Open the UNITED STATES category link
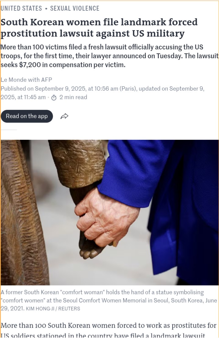This screenshot has width=219, height=338. [21, 9]
